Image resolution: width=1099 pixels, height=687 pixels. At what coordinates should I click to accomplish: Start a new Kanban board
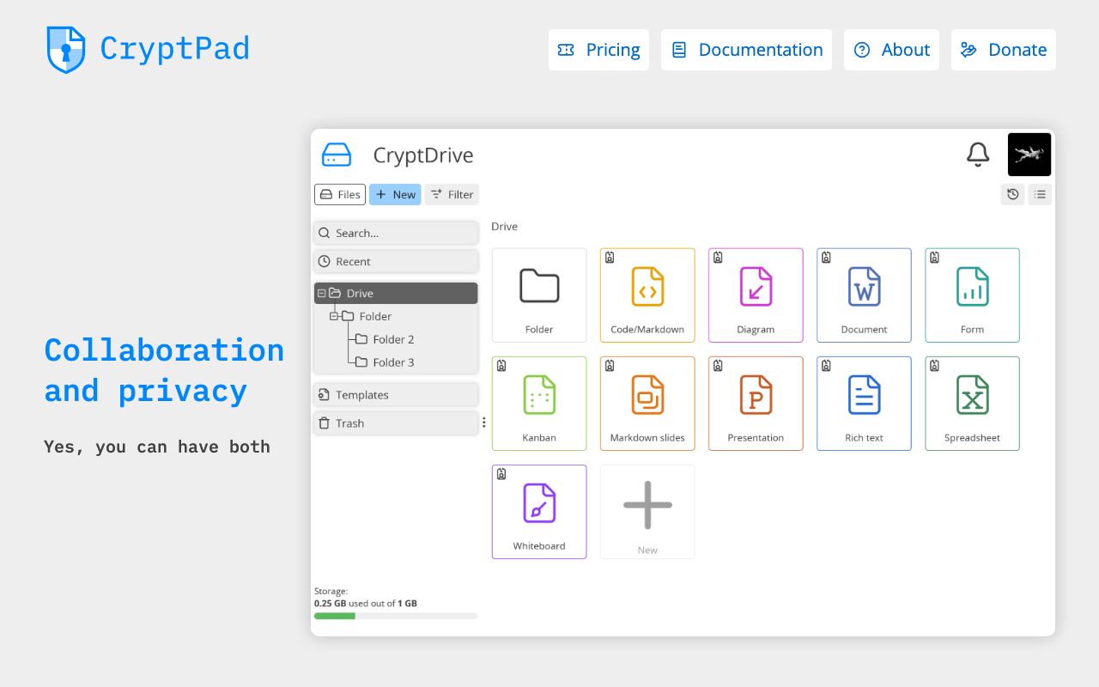539,404
